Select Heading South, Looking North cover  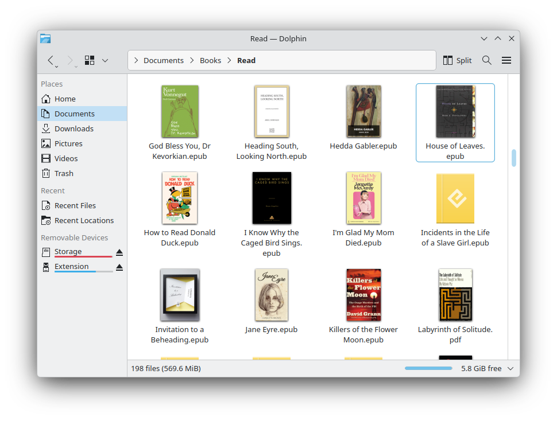(x=272, y=111)
